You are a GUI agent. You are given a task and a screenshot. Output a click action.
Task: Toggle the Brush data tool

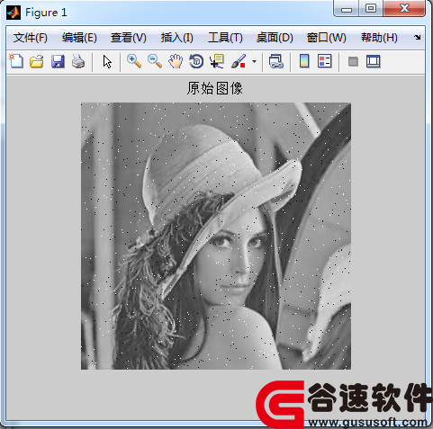(239, 61)
